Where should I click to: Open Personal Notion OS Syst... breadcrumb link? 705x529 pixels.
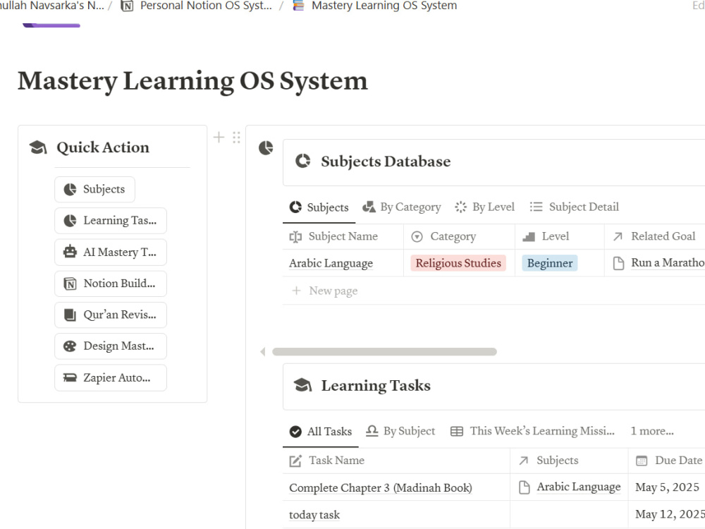pos(197,6)
